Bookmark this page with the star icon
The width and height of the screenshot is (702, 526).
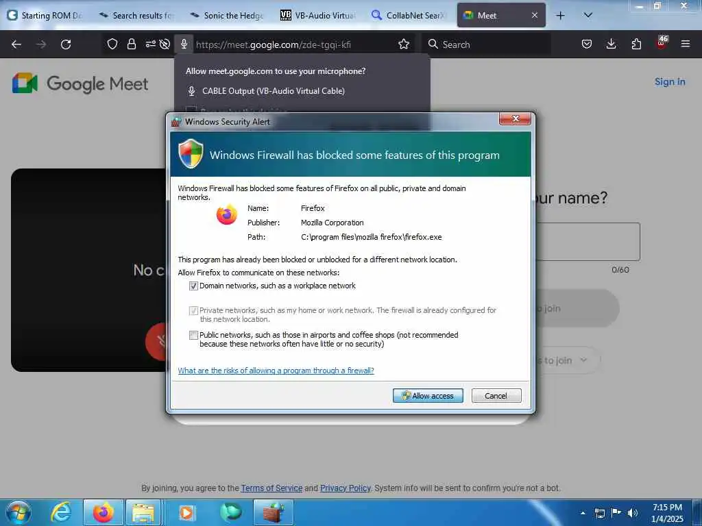point(404,44)
